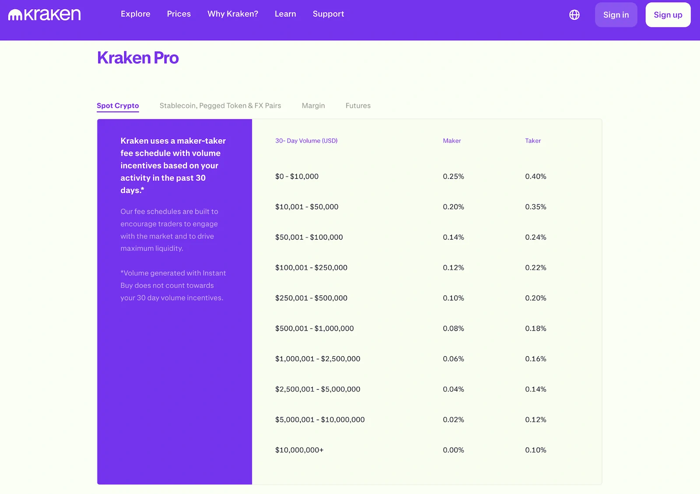
Task: Open the Explore navigation menu
Action: pos(135,14)
